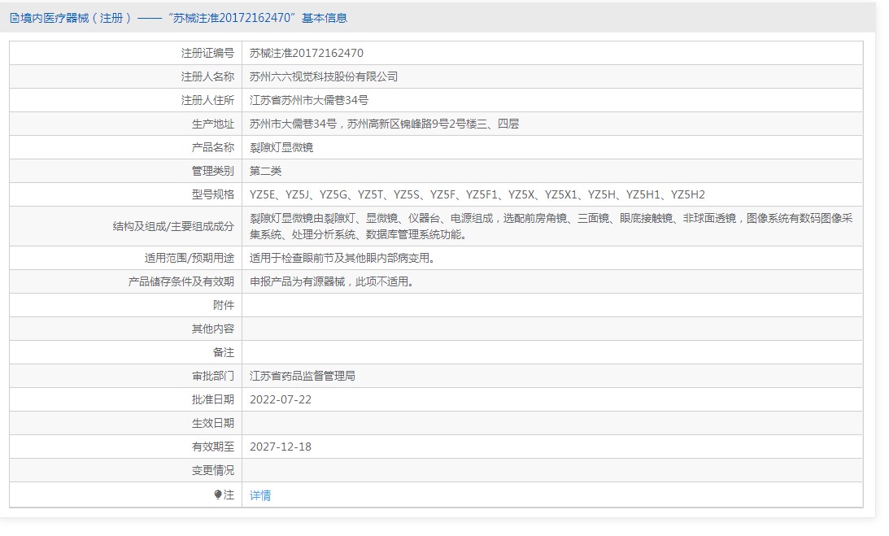Viewport: 889px width, 536px height.
Task: Click the 其他内容 label cell
Action: coord(126,329)
